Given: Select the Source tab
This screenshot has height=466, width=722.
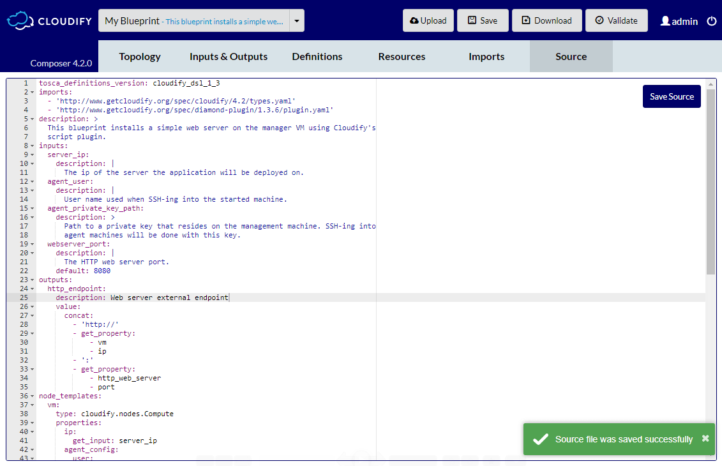Looking at the screenshot, I should tap(571, 56).
